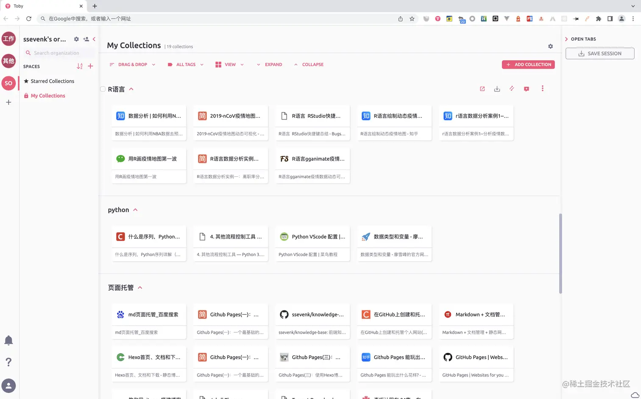Share this page from the address bar
641x399 pixels.
point(400,19)
